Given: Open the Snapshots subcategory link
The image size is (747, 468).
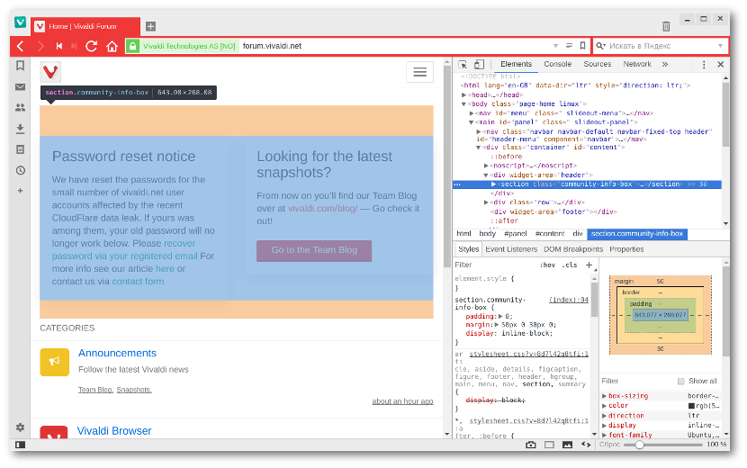Looking at the screenshot, I should [134, 390].
